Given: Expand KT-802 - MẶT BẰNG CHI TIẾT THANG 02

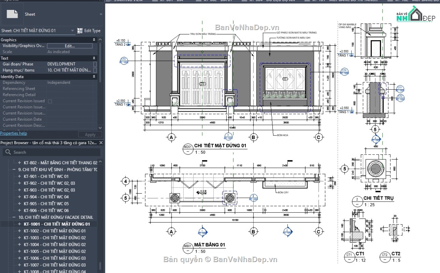Looking at the screenshot, I should coord(19,163).
